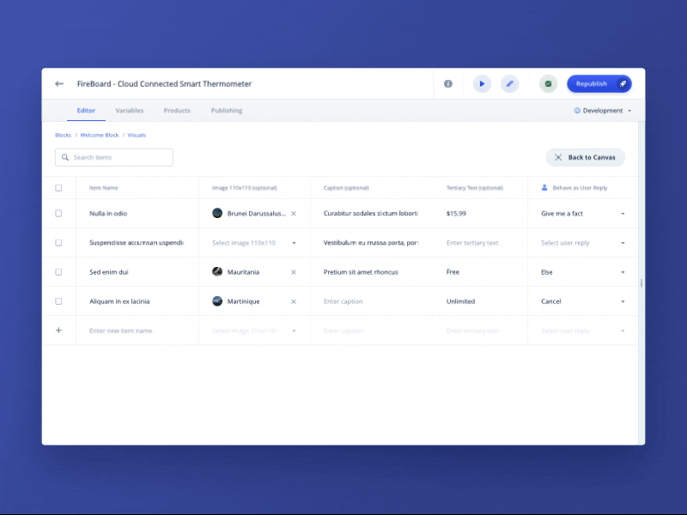Open Select user reply dropdown in Suspendisse row
Screen dimensions: 687x515
(583, 243)
